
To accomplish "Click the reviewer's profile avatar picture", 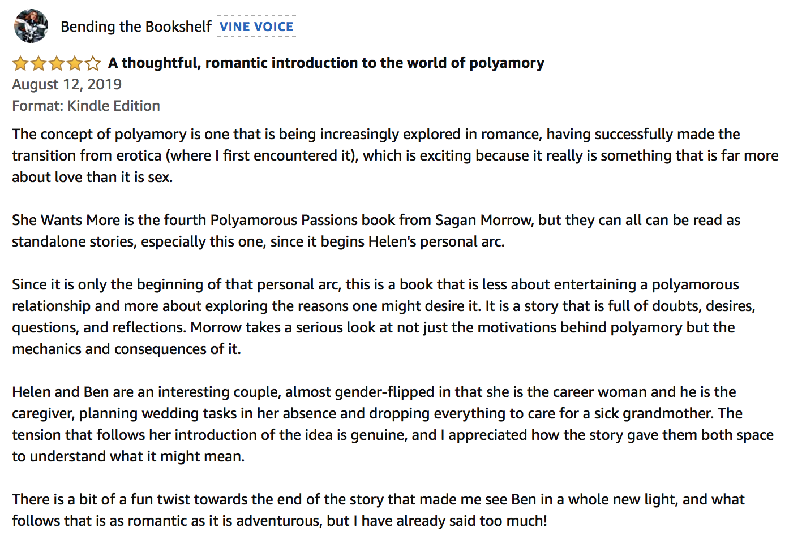I will click(31, 26).
